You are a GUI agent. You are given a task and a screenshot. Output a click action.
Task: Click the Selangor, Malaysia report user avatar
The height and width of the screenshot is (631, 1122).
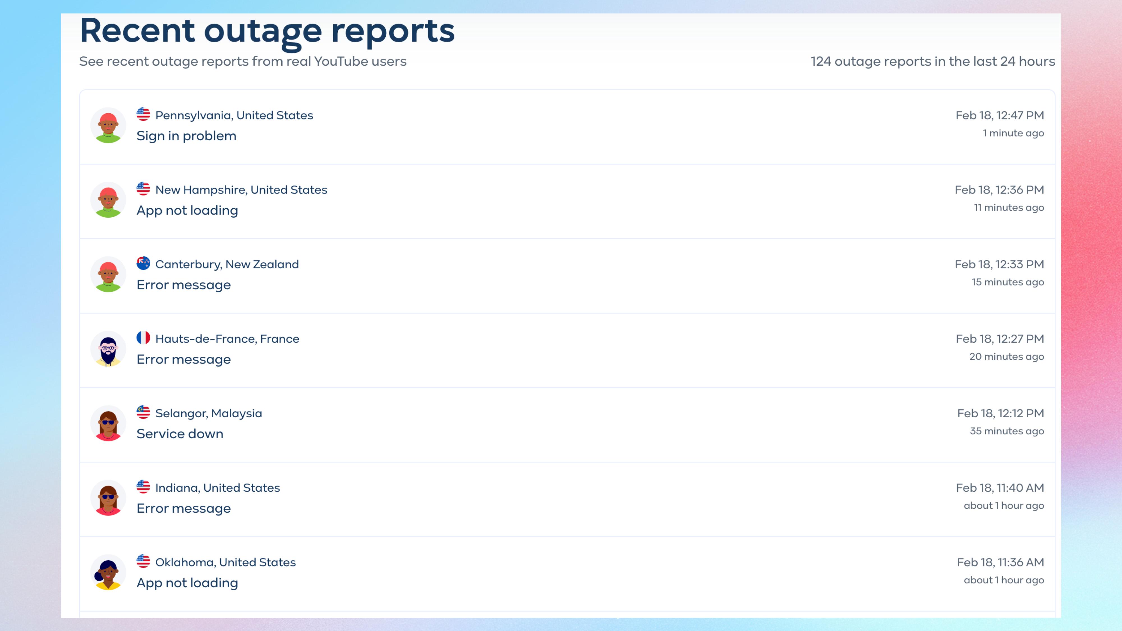[108, 423]
